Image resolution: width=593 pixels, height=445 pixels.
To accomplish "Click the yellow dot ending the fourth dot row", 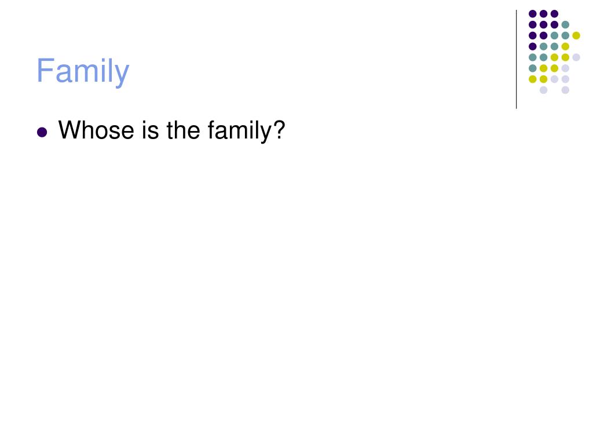I will [x=565, y=46].
